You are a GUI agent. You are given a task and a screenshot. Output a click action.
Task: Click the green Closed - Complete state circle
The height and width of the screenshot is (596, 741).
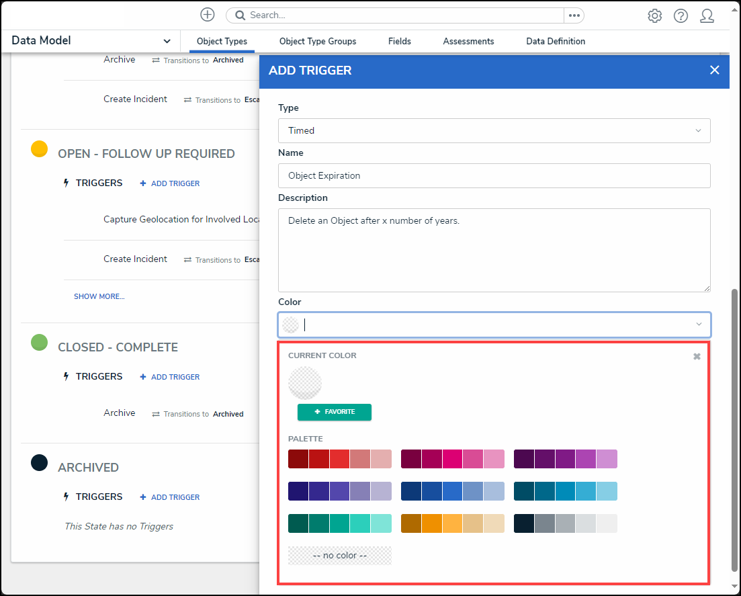40,343
